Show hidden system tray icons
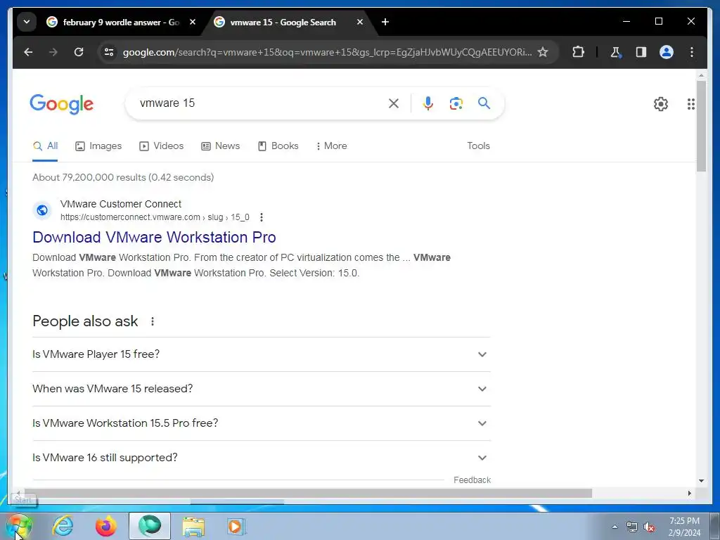Viewport: 720px width, 540px height. 615,527
